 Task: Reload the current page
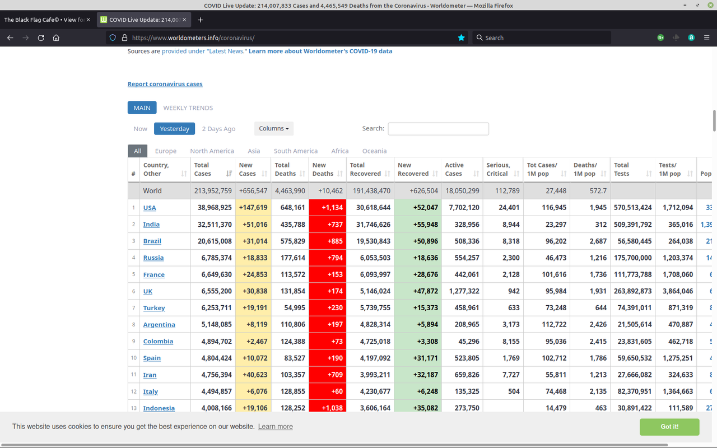(41, 38)
